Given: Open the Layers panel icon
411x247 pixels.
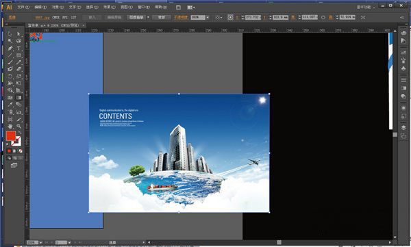Looking at the screenshot, I should tap(403, 127).
